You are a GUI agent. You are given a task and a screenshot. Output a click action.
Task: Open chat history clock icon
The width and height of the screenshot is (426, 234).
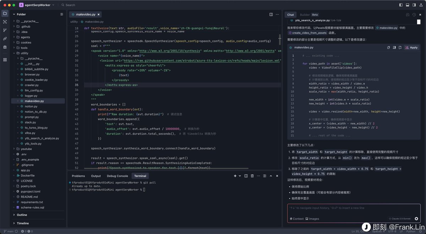point(414,15)
